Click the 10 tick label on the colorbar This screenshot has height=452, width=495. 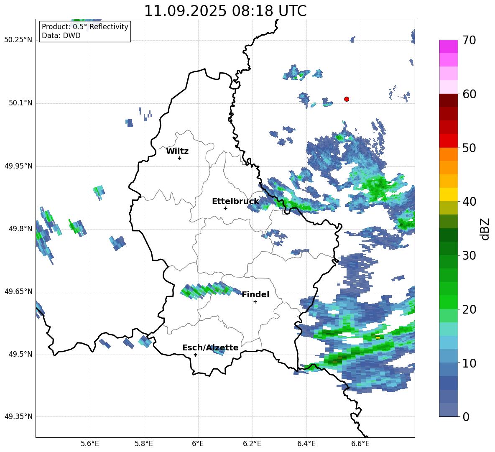469,363
